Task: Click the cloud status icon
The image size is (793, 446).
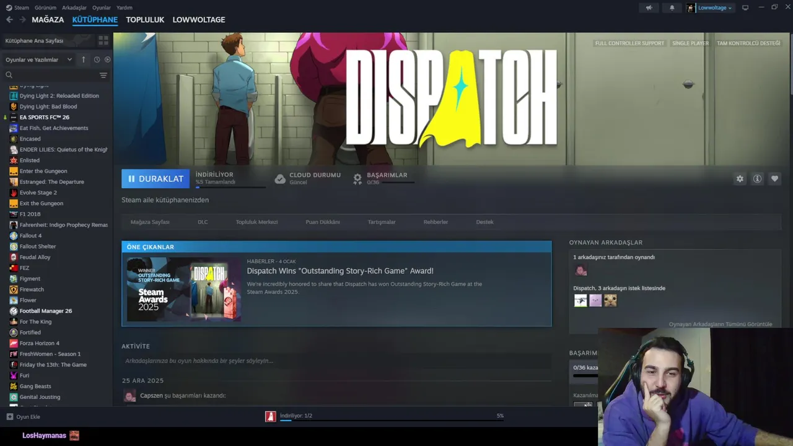Action: point(280,179)
